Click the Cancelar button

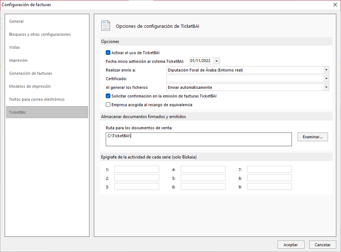click(323, 245)
